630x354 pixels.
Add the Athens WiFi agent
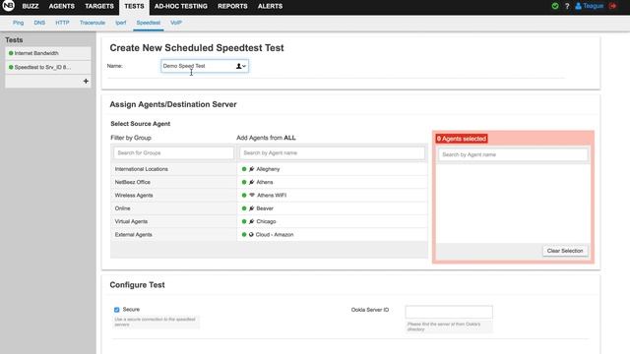click(332, 196)
